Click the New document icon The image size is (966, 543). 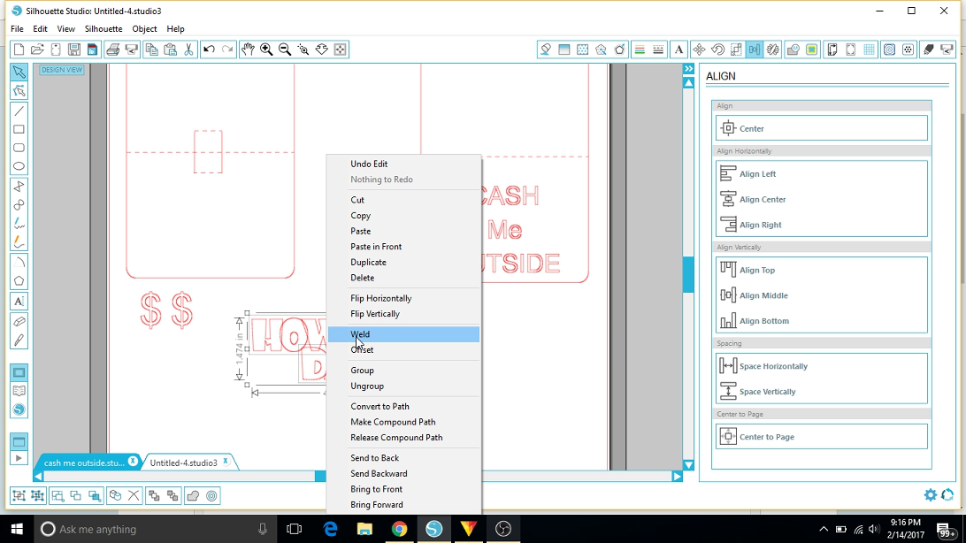coord(19,50)
